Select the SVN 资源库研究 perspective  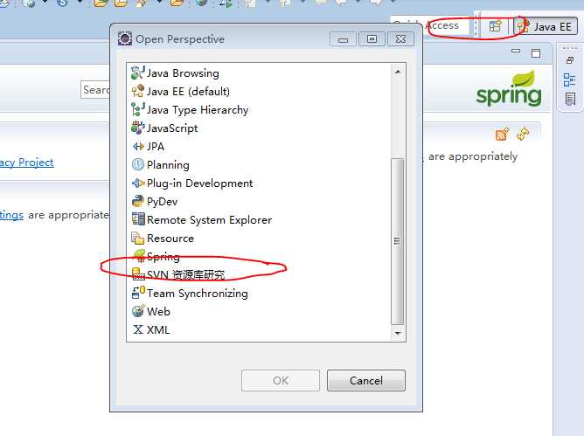[178, 274]
